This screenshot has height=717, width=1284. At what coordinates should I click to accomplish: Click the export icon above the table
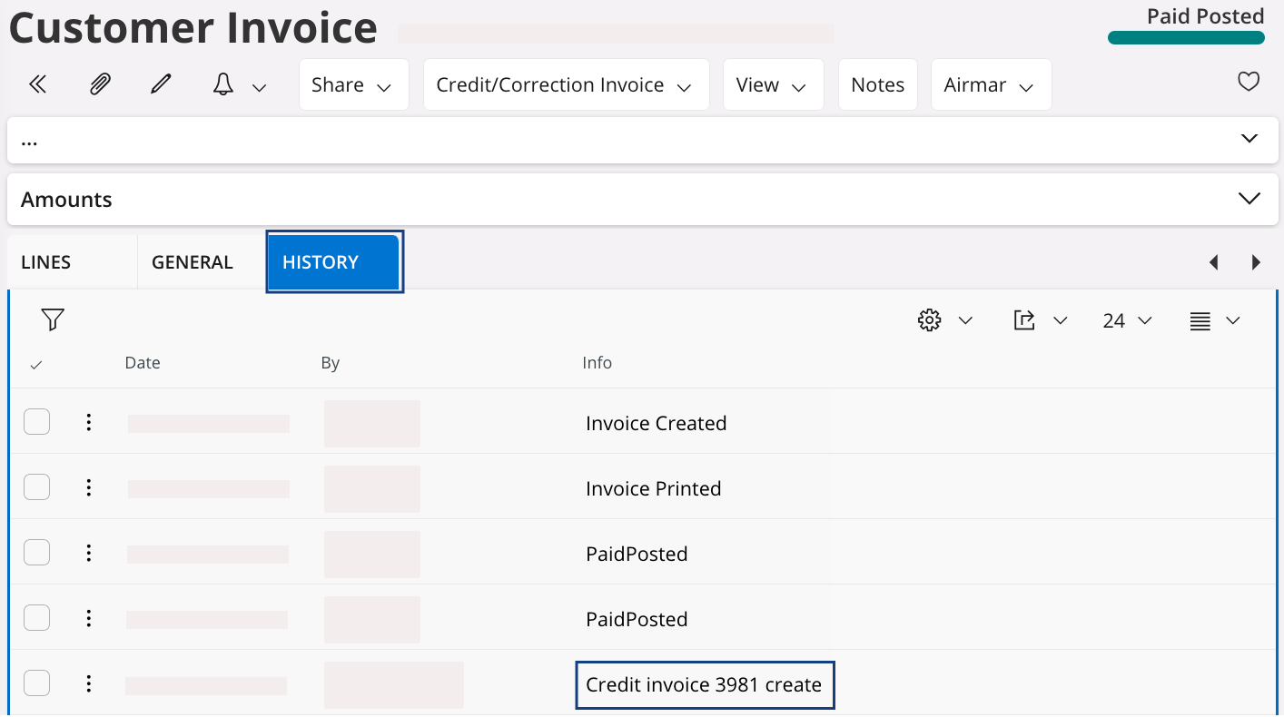point(1024,320)
